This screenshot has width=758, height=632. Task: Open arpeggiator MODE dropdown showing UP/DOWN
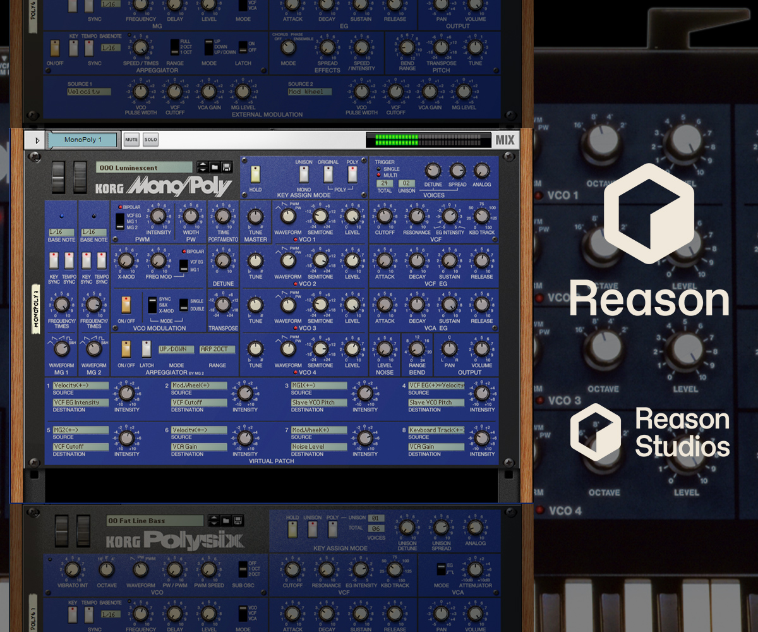[x=176, y=349]
